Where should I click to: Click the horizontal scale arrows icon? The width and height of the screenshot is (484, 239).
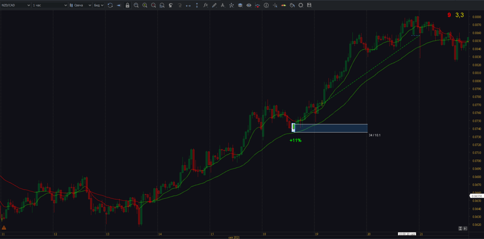click(x=188, y=5)
